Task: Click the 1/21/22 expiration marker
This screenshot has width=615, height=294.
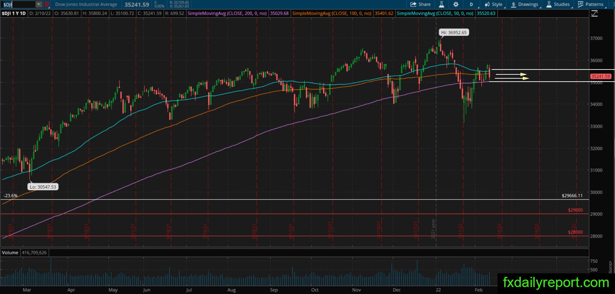Action: pos(461,231)
